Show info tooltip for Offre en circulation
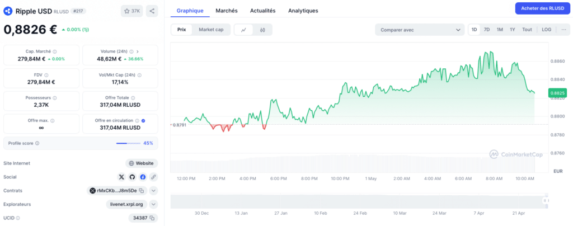 point(137,120)
